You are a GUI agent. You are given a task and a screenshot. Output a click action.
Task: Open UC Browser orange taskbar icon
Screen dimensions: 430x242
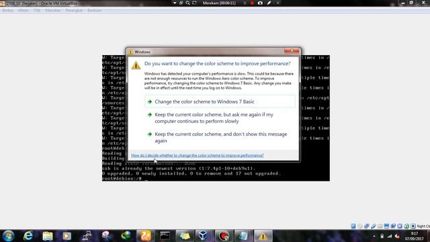pyautogui.click(x=145, y=236)
